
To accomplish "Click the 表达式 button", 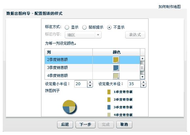I will pyautogui.click(x=135, y=35).
